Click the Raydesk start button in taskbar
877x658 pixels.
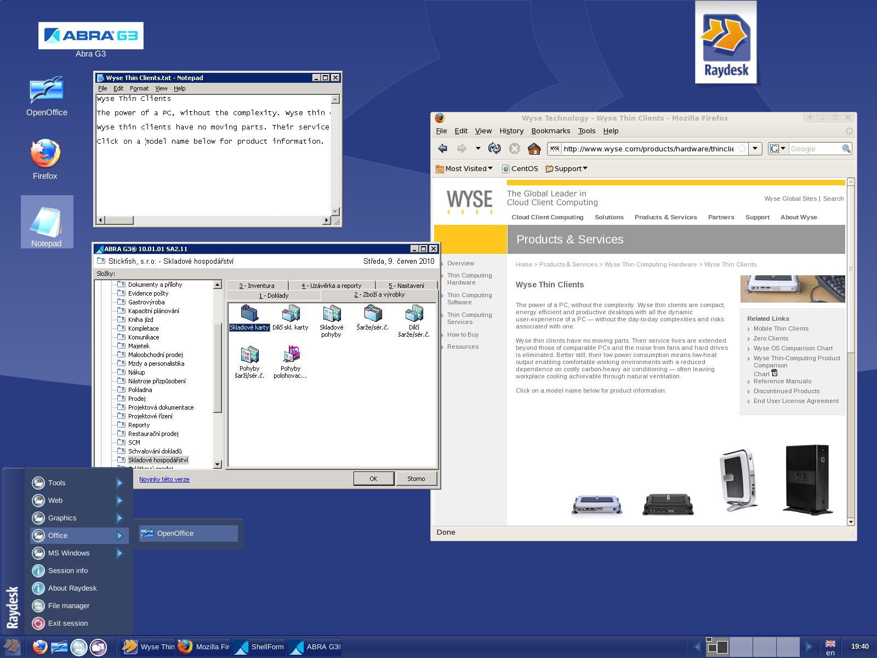click(x=12, y=647)
